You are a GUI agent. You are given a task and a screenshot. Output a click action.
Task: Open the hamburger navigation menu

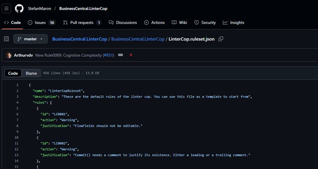coord(7,9)
